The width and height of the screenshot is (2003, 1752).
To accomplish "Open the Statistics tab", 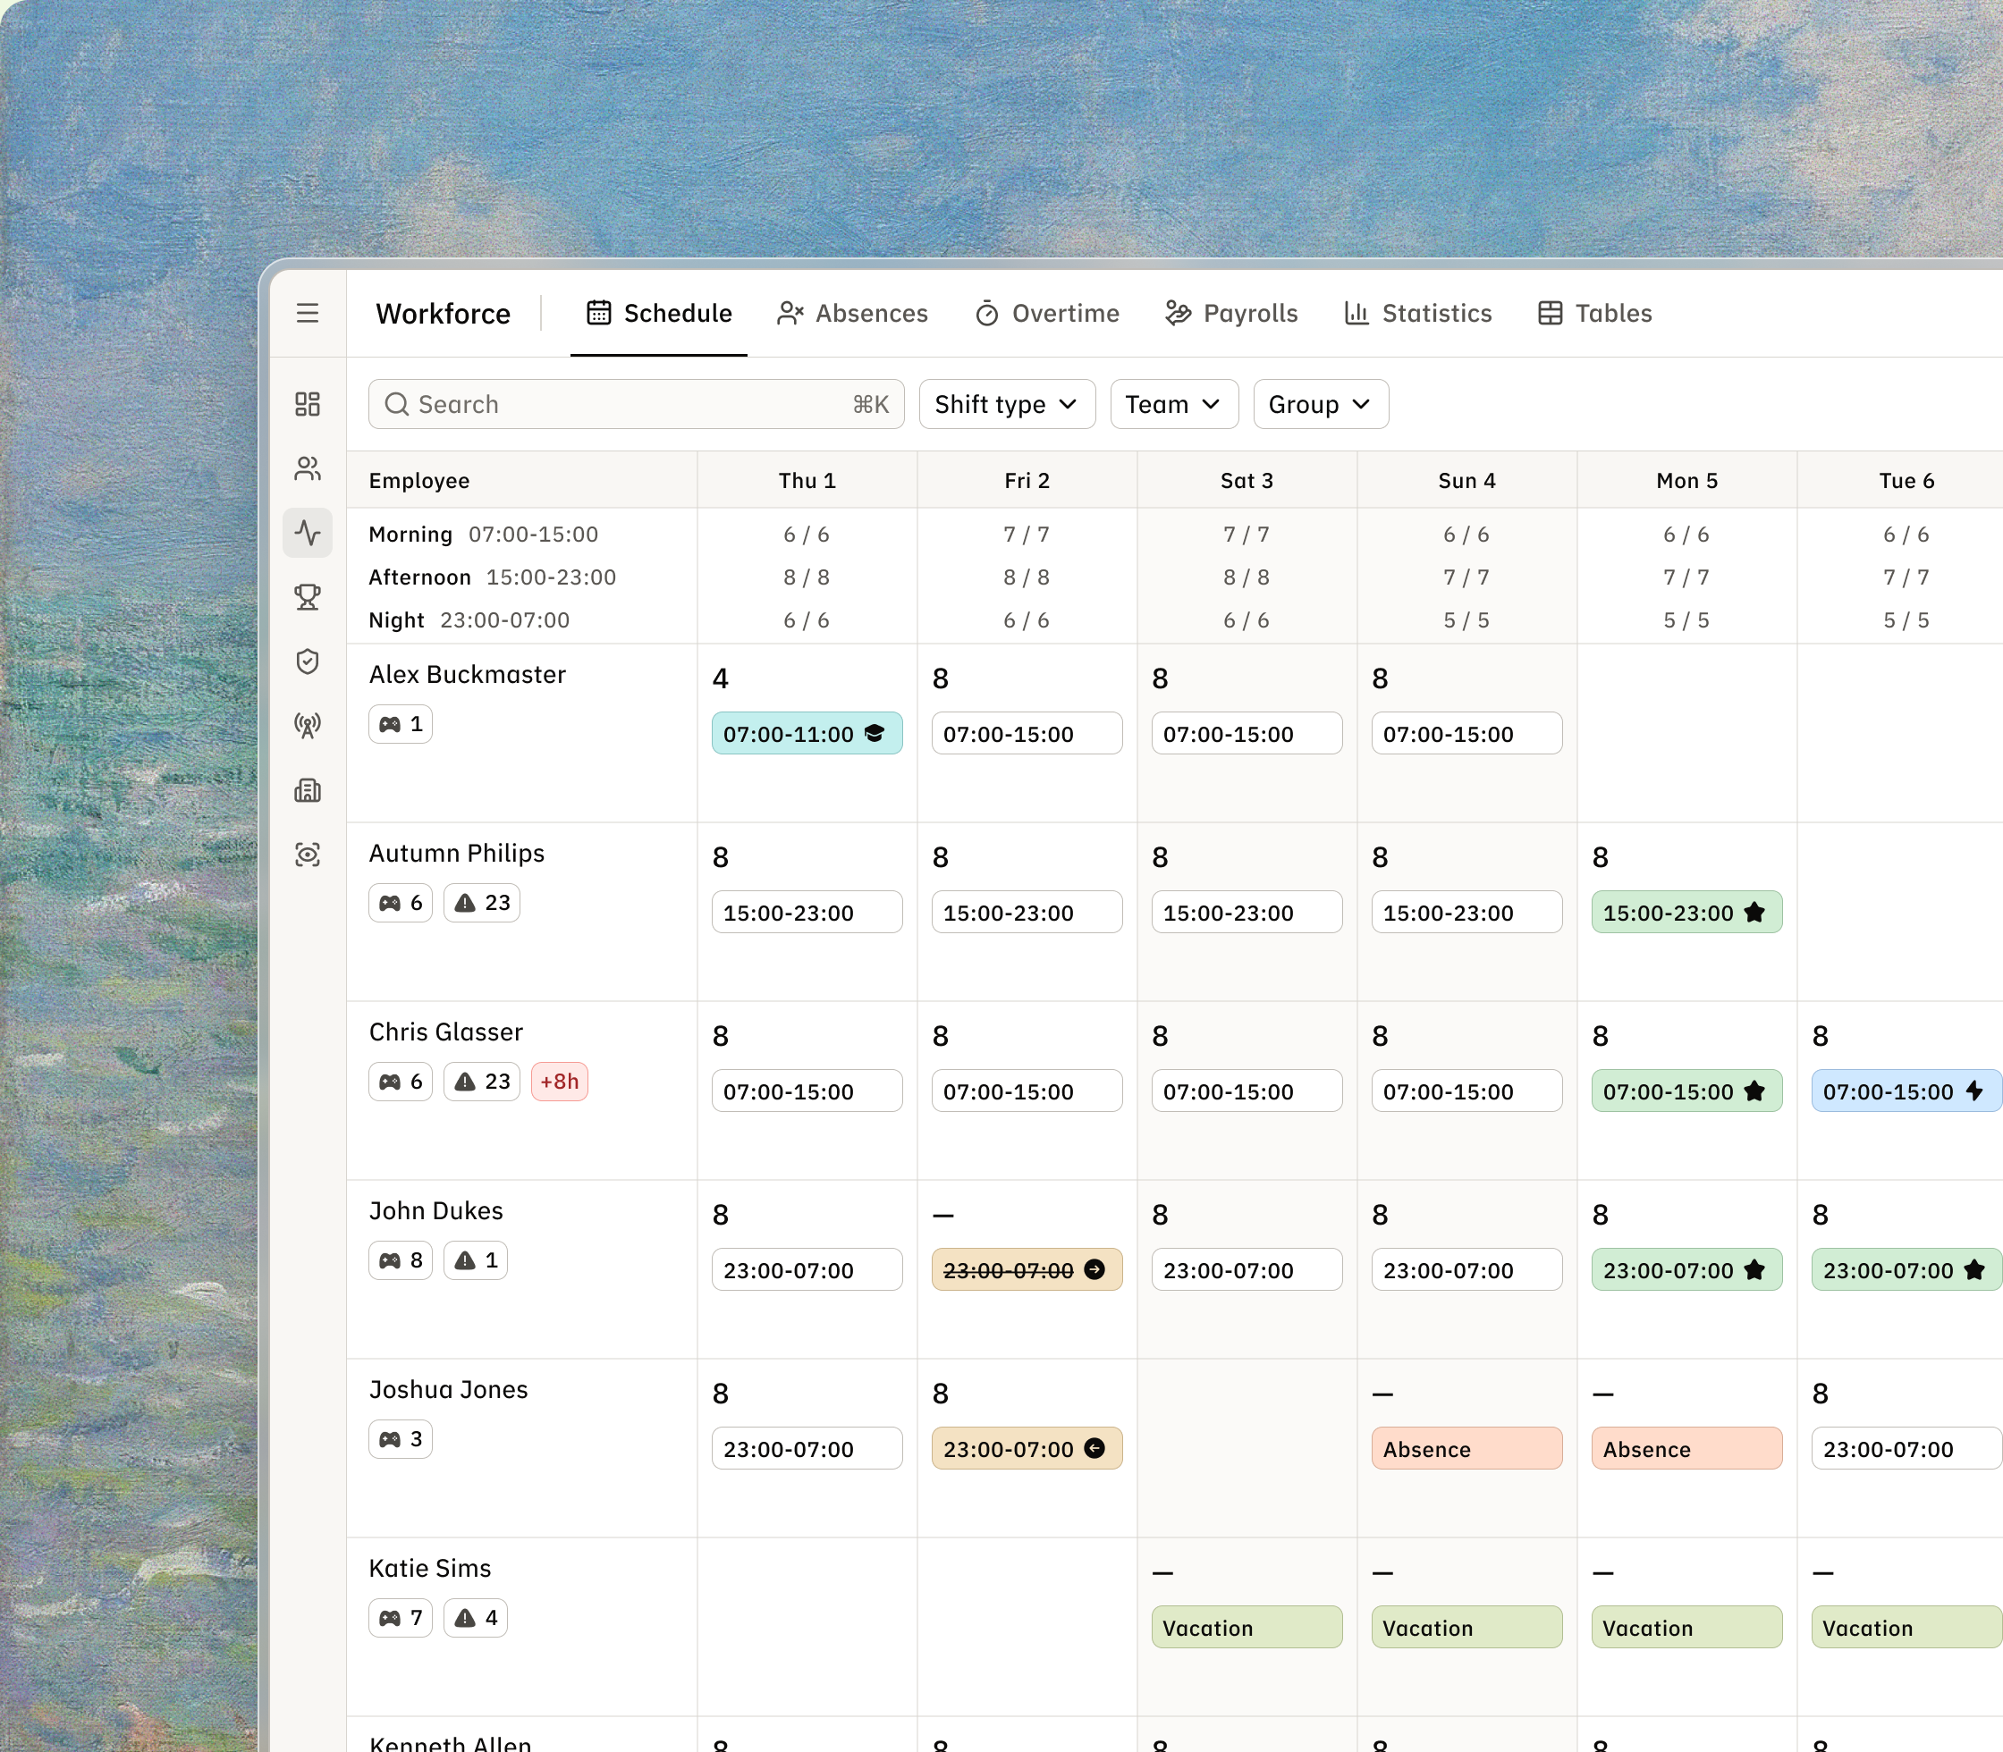I will pos(1418,313).
